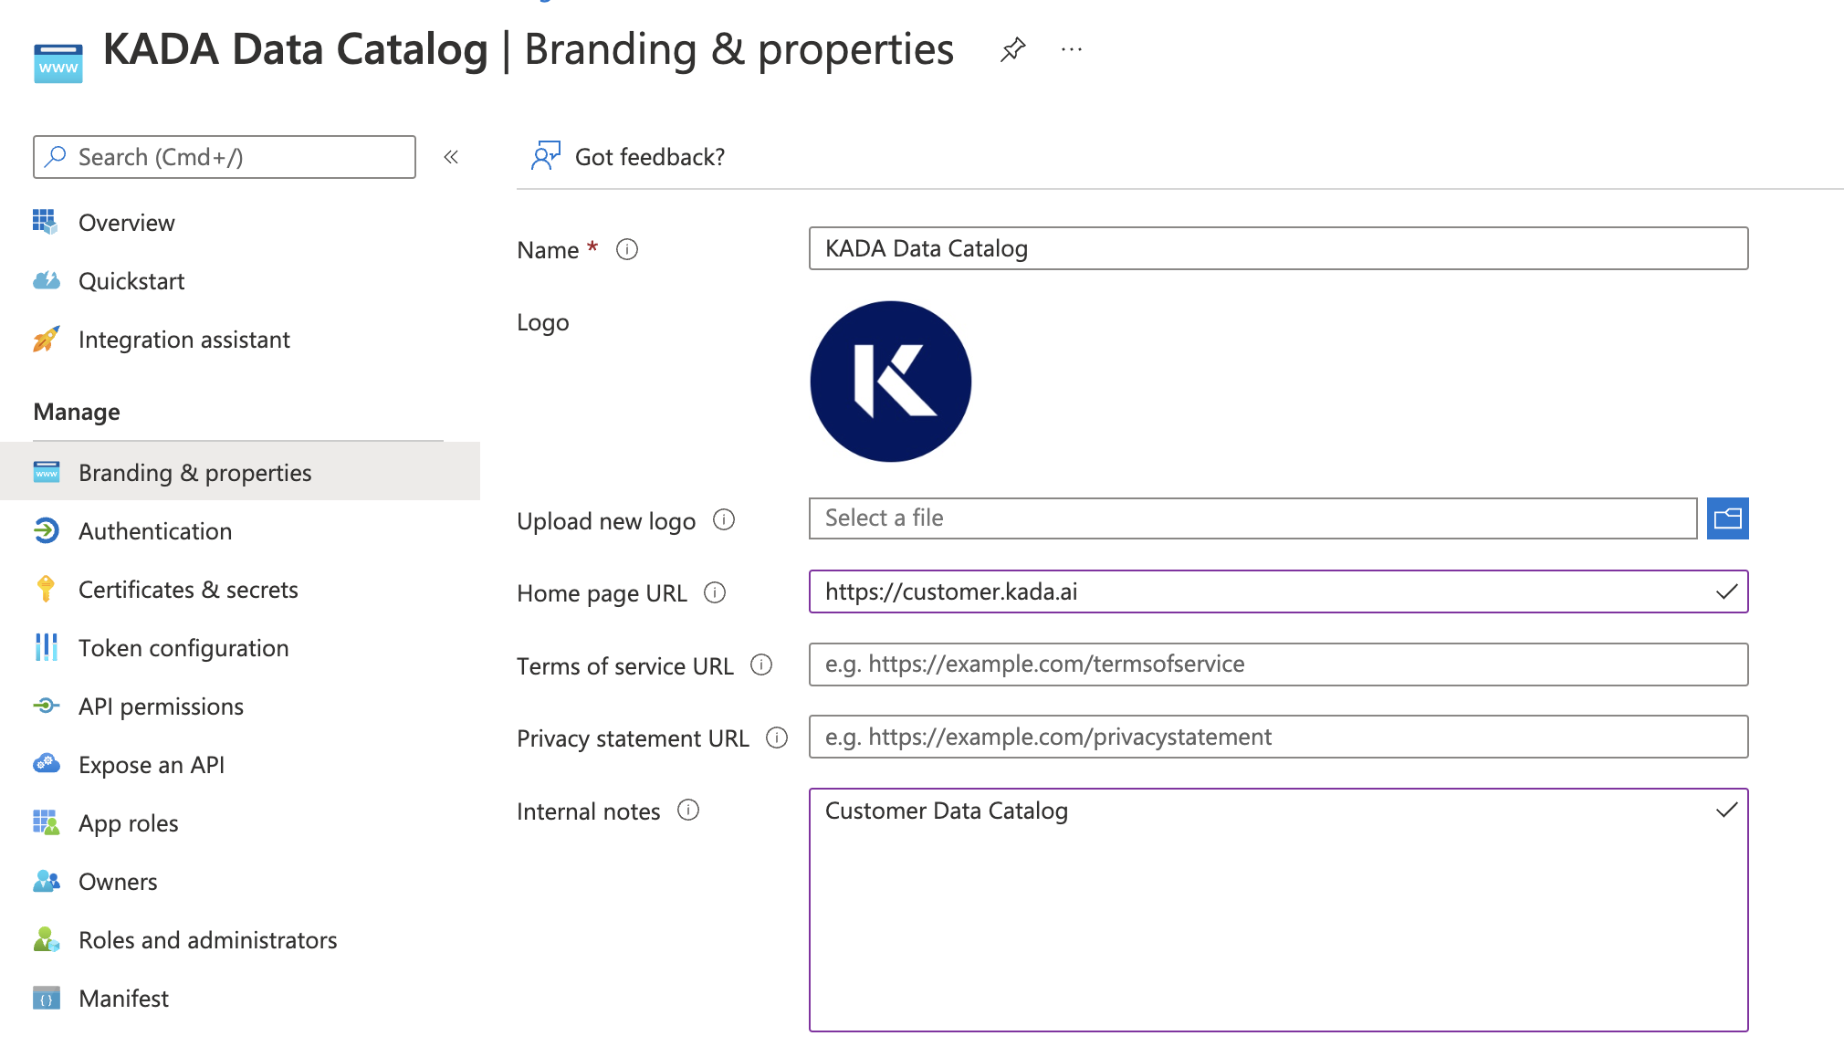Viewport: 1844px width, 1057px height.
Task: Select the App roles icon
Action: tap(47, 822)
